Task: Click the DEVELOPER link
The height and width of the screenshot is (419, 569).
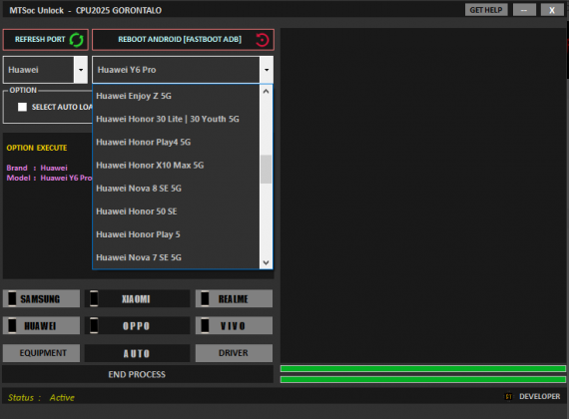Action: tap(540, 396)
